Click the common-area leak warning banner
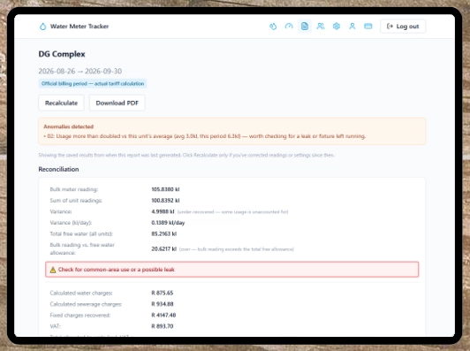This screenshot has height=351, width=470. coord(231,270)
